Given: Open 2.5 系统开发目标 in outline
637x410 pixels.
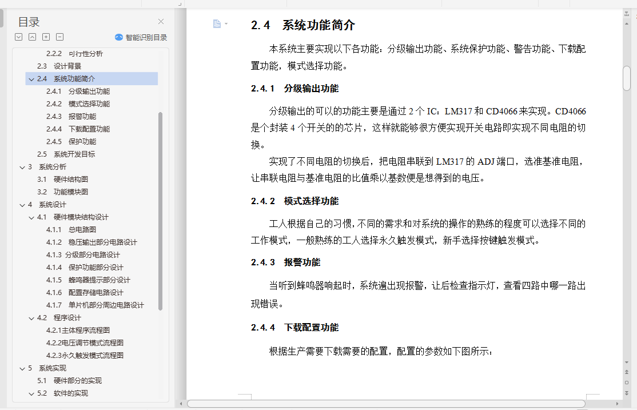Looking at the screenshot, I should (66, 154).
